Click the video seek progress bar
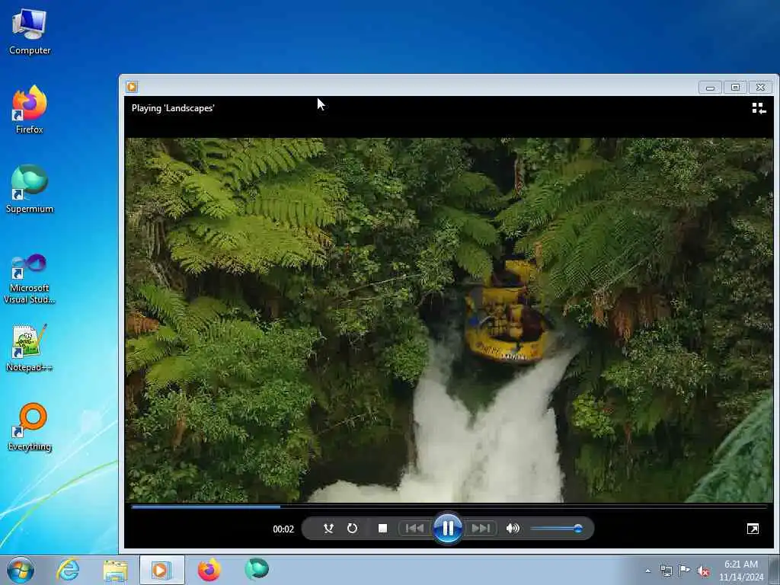 (x=449, y=507)
